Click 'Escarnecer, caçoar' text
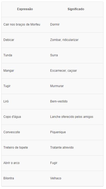 tap(63, 71)
